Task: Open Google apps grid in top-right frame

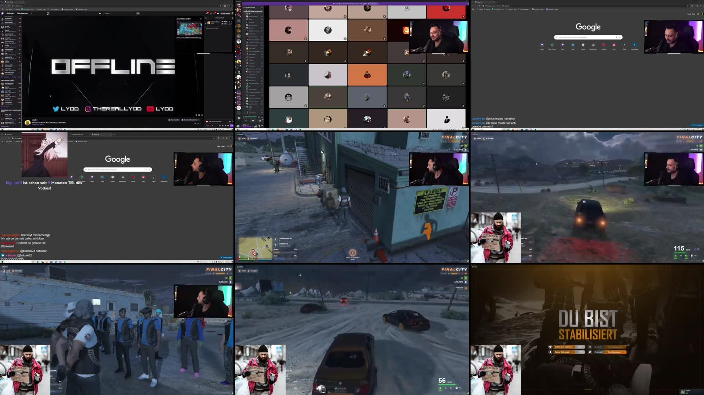Action: tap(698, 14)
